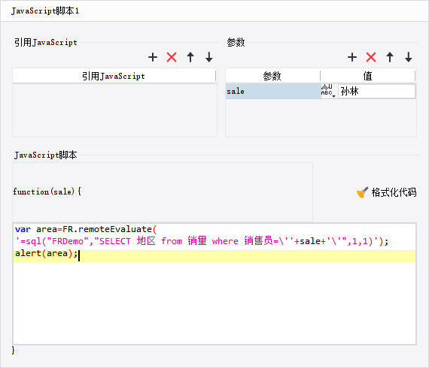Move the sale parameter up
Image resolution: width=429 pixels, height=368 pixels.
click(x=390, y=57)
